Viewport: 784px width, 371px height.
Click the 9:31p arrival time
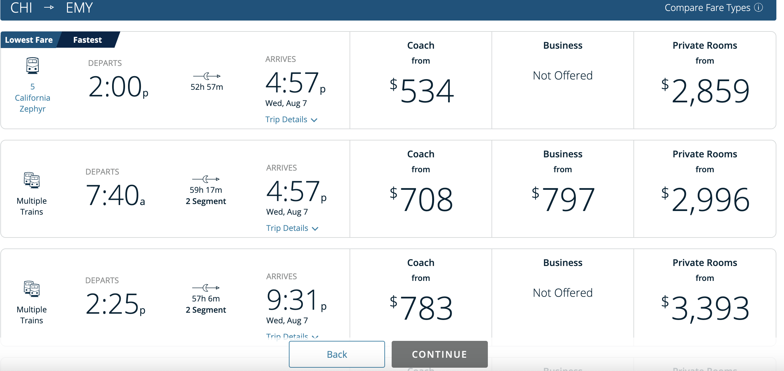click(296, 300)
